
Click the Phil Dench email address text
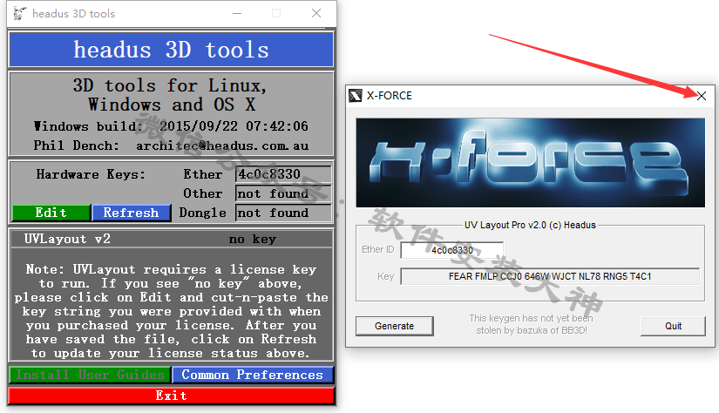222,146
